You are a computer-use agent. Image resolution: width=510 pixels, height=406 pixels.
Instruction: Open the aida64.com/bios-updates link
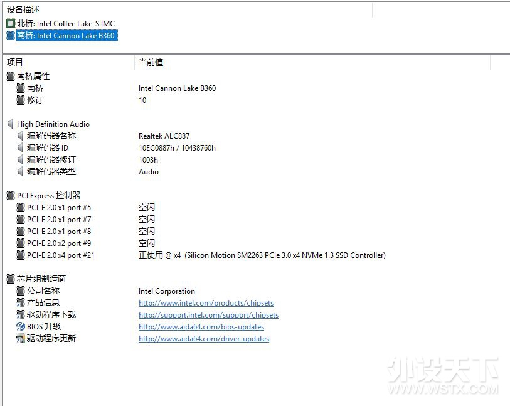click(201, 327)
